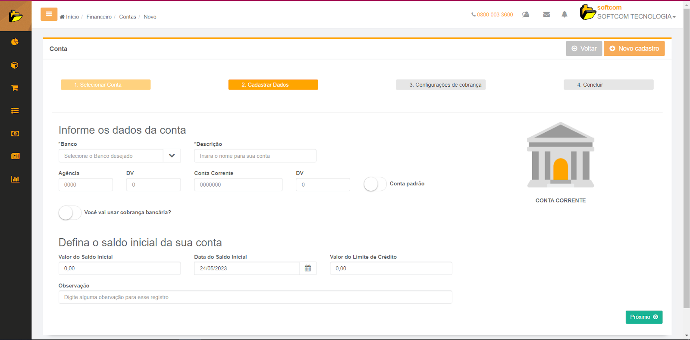Click the bar chart reports sidebar icon
The height and width of the screenshot is (340, 690).
point(15,179)
